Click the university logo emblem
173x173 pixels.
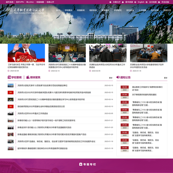coord(10,11)
